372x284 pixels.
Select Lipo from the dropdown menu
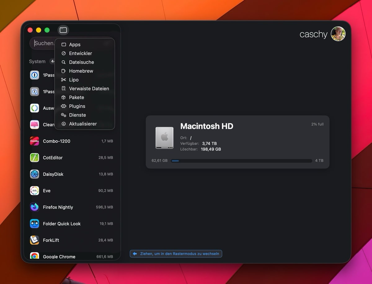click(x=74, y=80)
